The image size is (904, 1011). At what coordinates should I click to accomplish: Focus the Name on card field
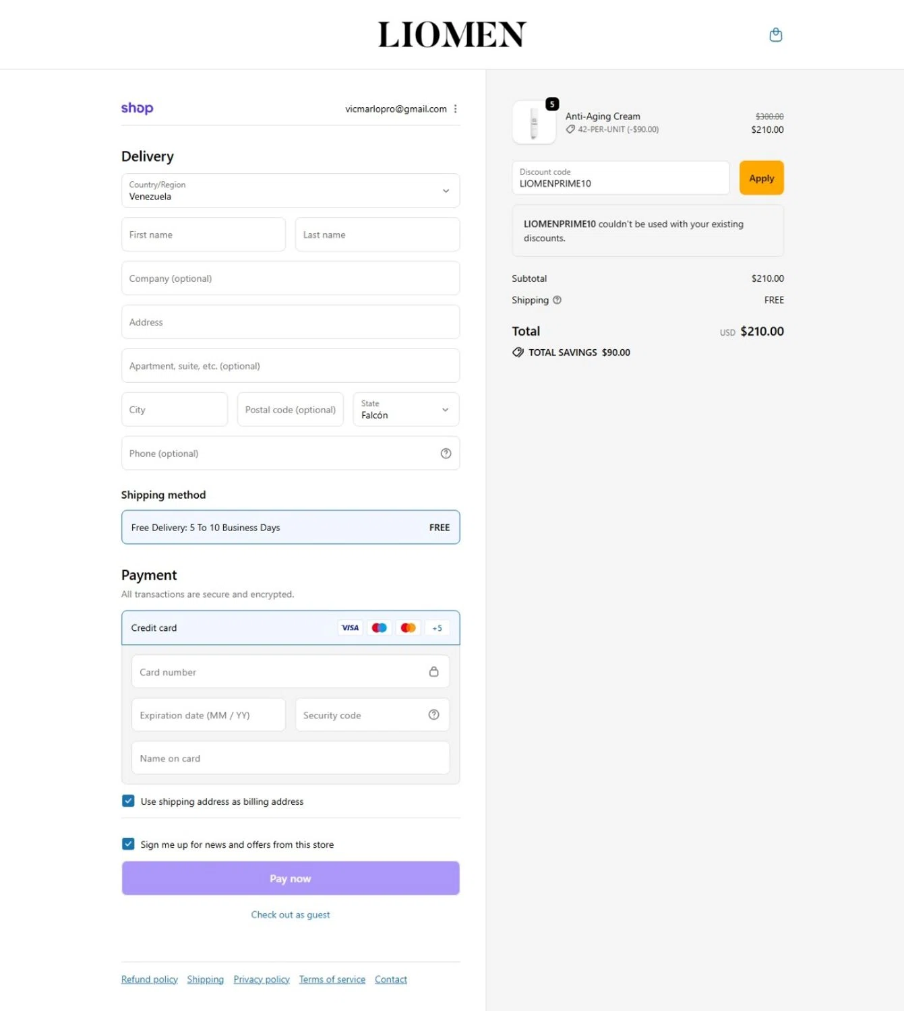pos(291,758)
